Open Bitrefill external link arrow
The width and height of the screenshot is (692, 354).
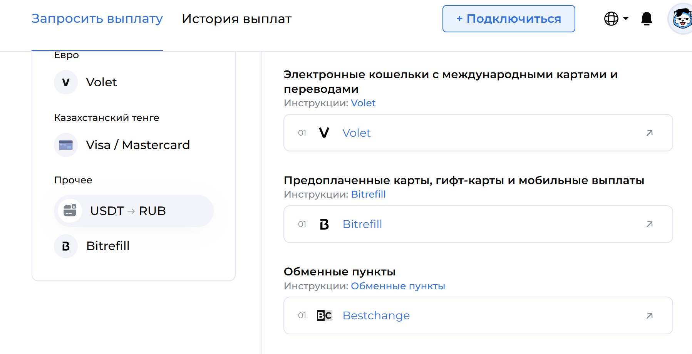tap(650, 224)
